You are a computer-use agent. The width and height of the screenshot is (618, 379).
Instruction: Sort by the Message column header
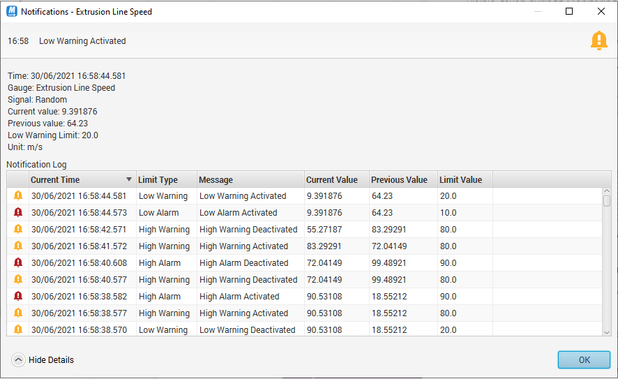coord(216,180)
